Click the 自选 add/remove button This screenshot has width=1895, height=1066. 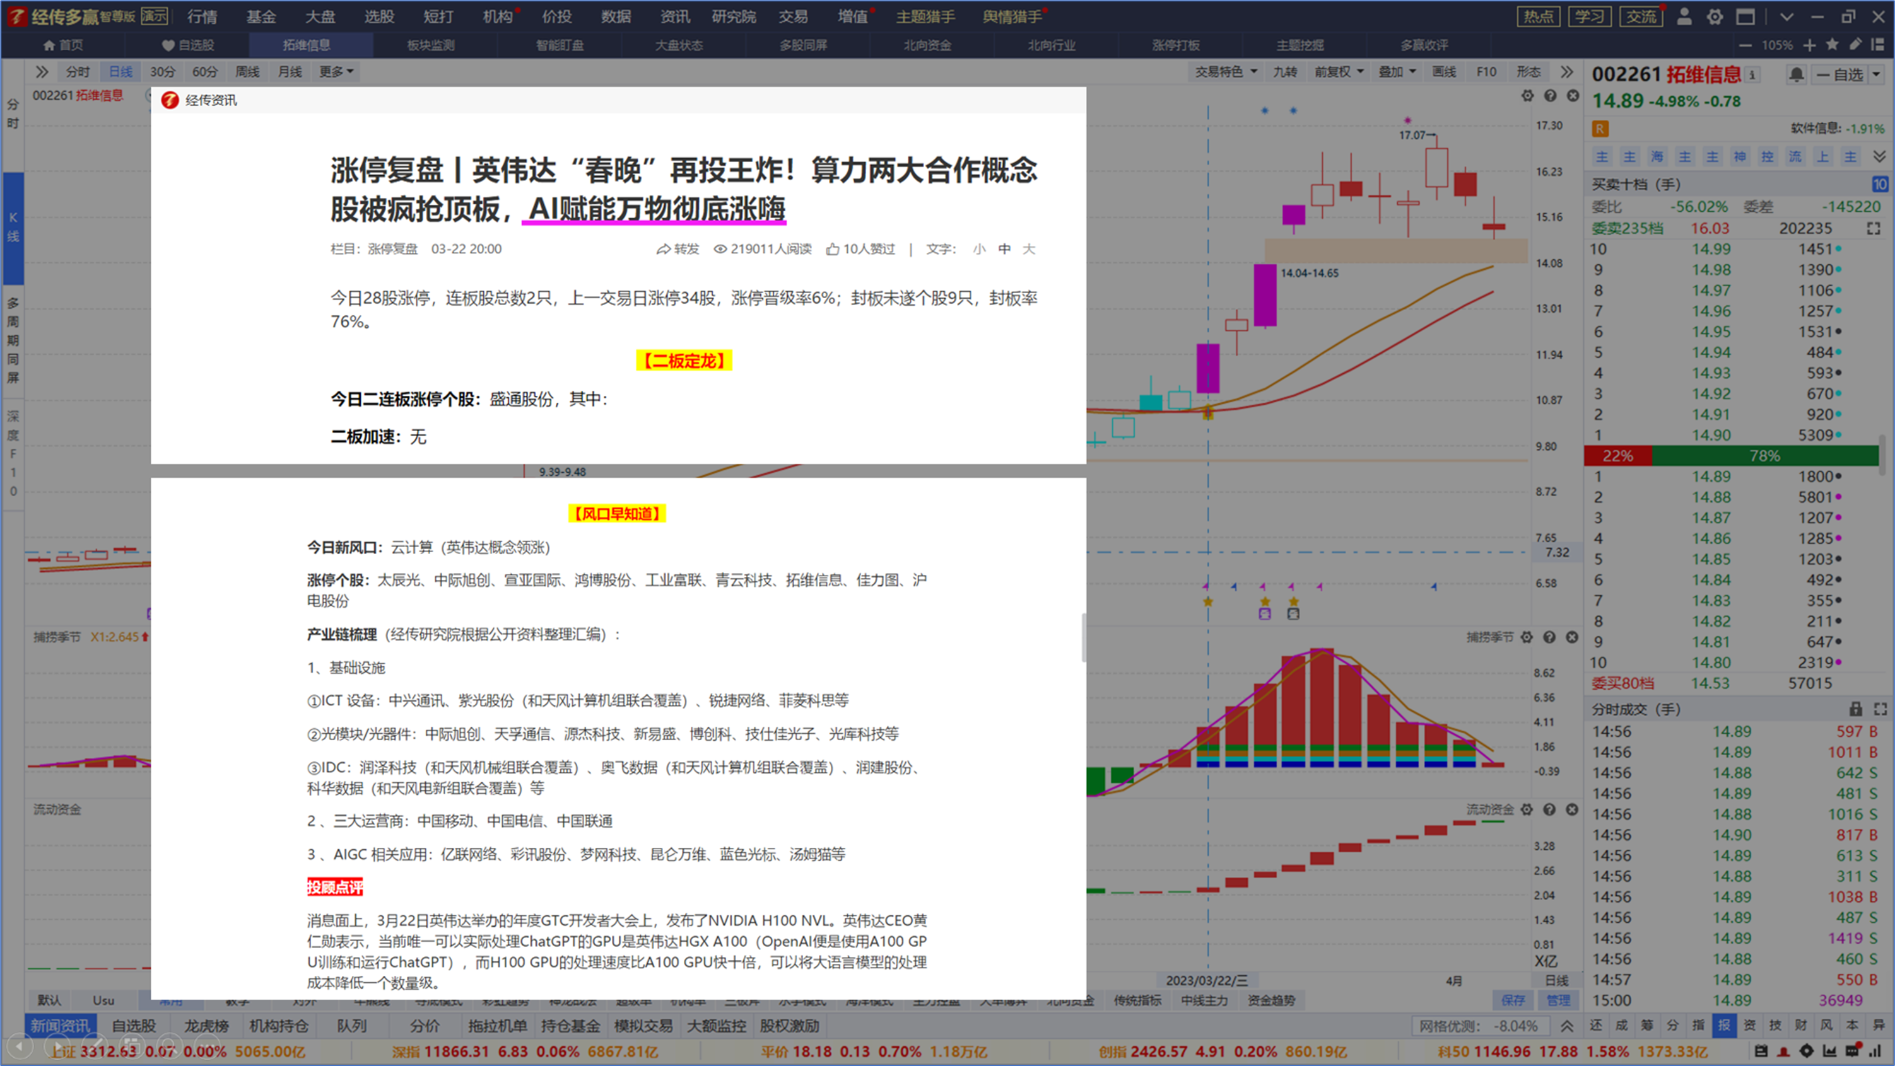(1840, 74)
